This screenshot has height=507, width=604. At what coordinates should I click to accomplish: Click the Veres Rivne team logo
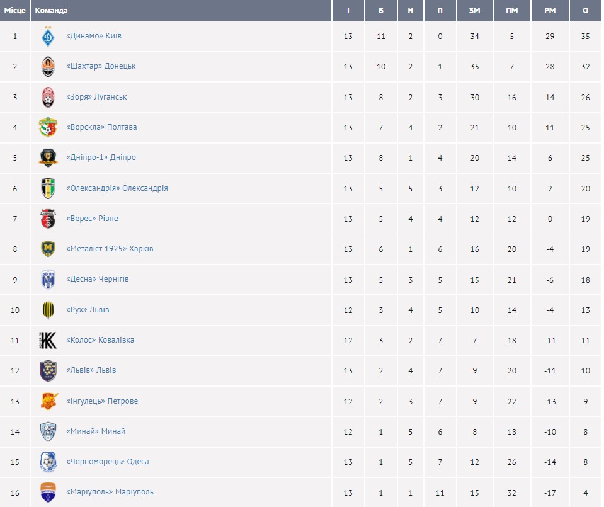pos(48,219)
